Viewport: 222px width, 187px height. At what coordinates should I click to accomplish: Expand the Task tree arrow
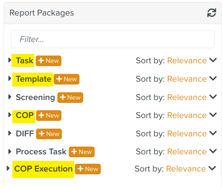point(10,60)
